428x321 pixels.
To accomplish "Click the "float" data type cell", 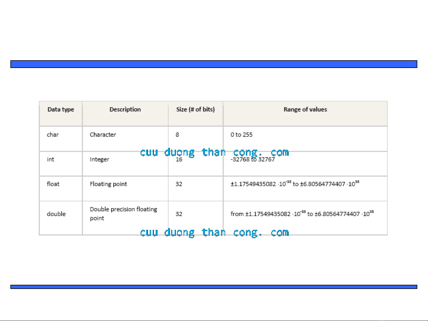I will pos(53,184).
